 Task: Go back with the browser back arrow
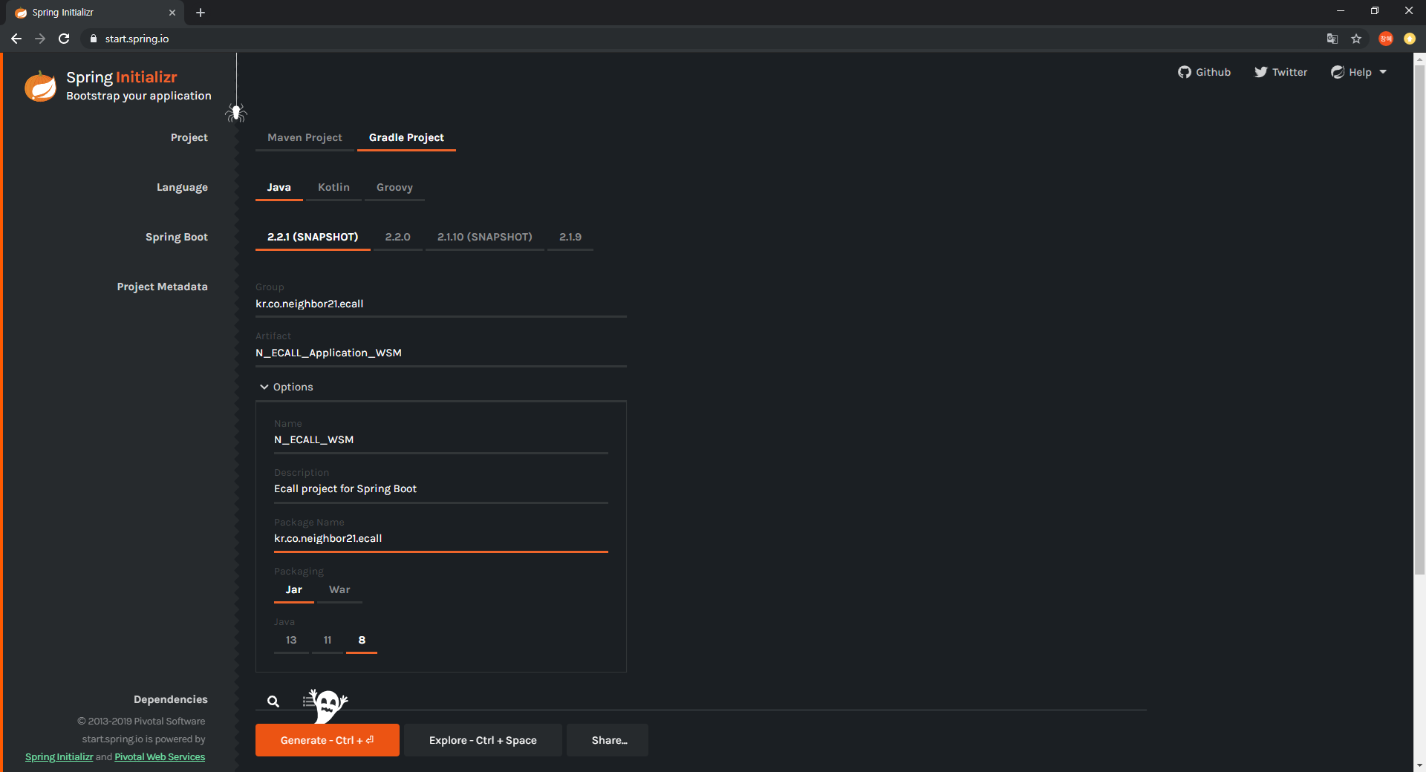(x=16, y=39)
